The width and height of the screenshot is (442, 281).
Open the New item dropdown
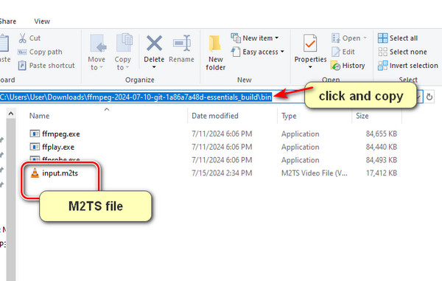255,38
